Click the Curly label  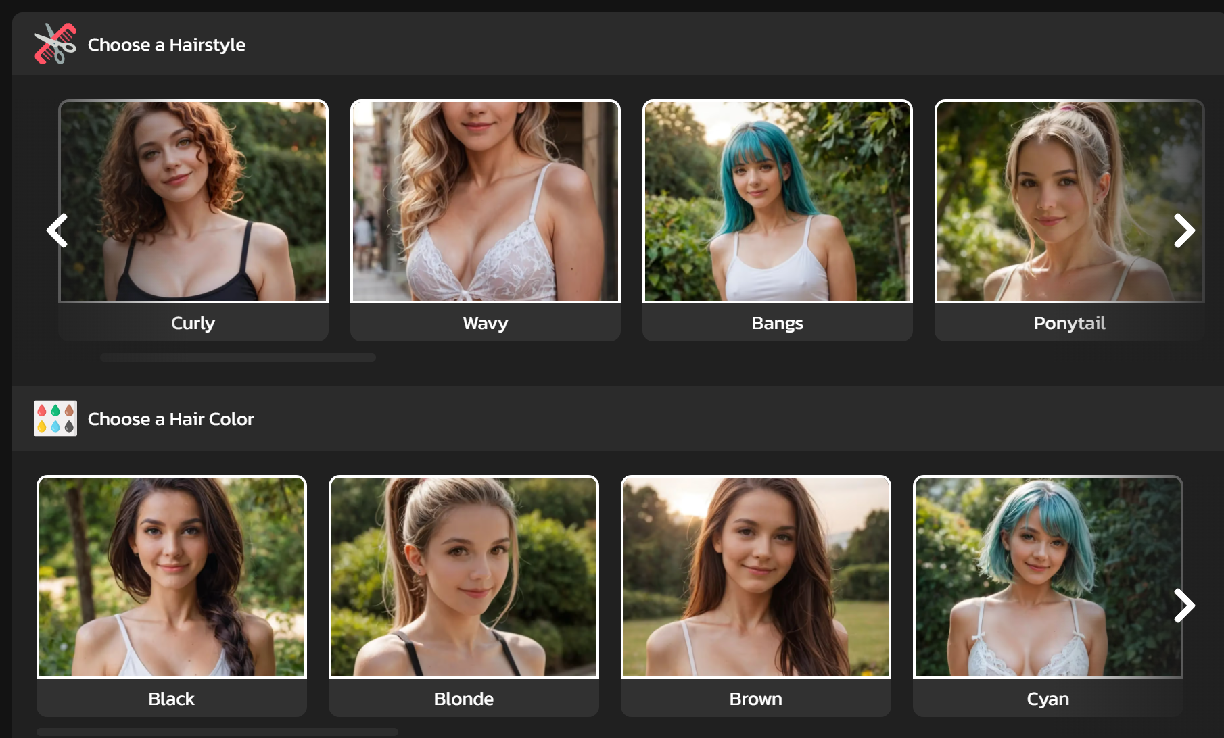193,323
